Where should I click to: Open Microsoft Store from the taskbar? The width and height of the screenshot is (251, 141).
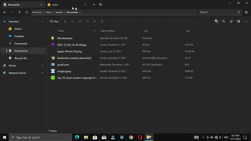95,137
